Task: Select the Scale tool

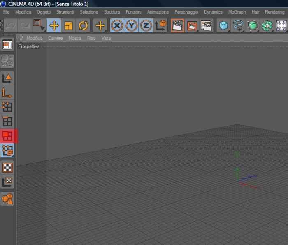Action: (x=69, y=25)
